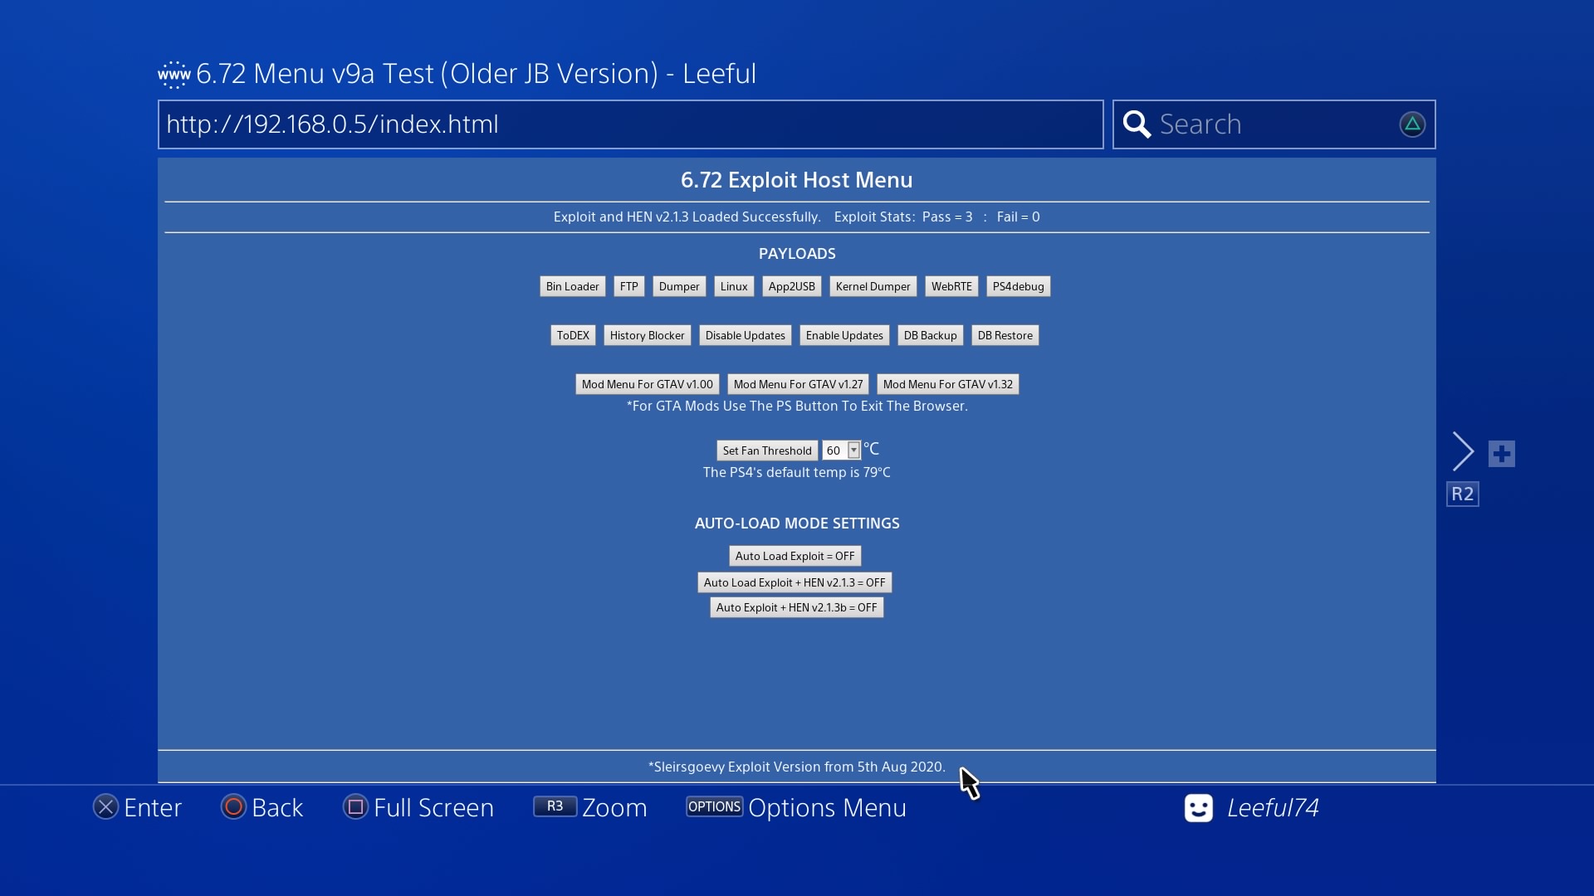
Task: Click the AUTO-LOAD MODE SETTINGS heading
Action: (797, 523)
